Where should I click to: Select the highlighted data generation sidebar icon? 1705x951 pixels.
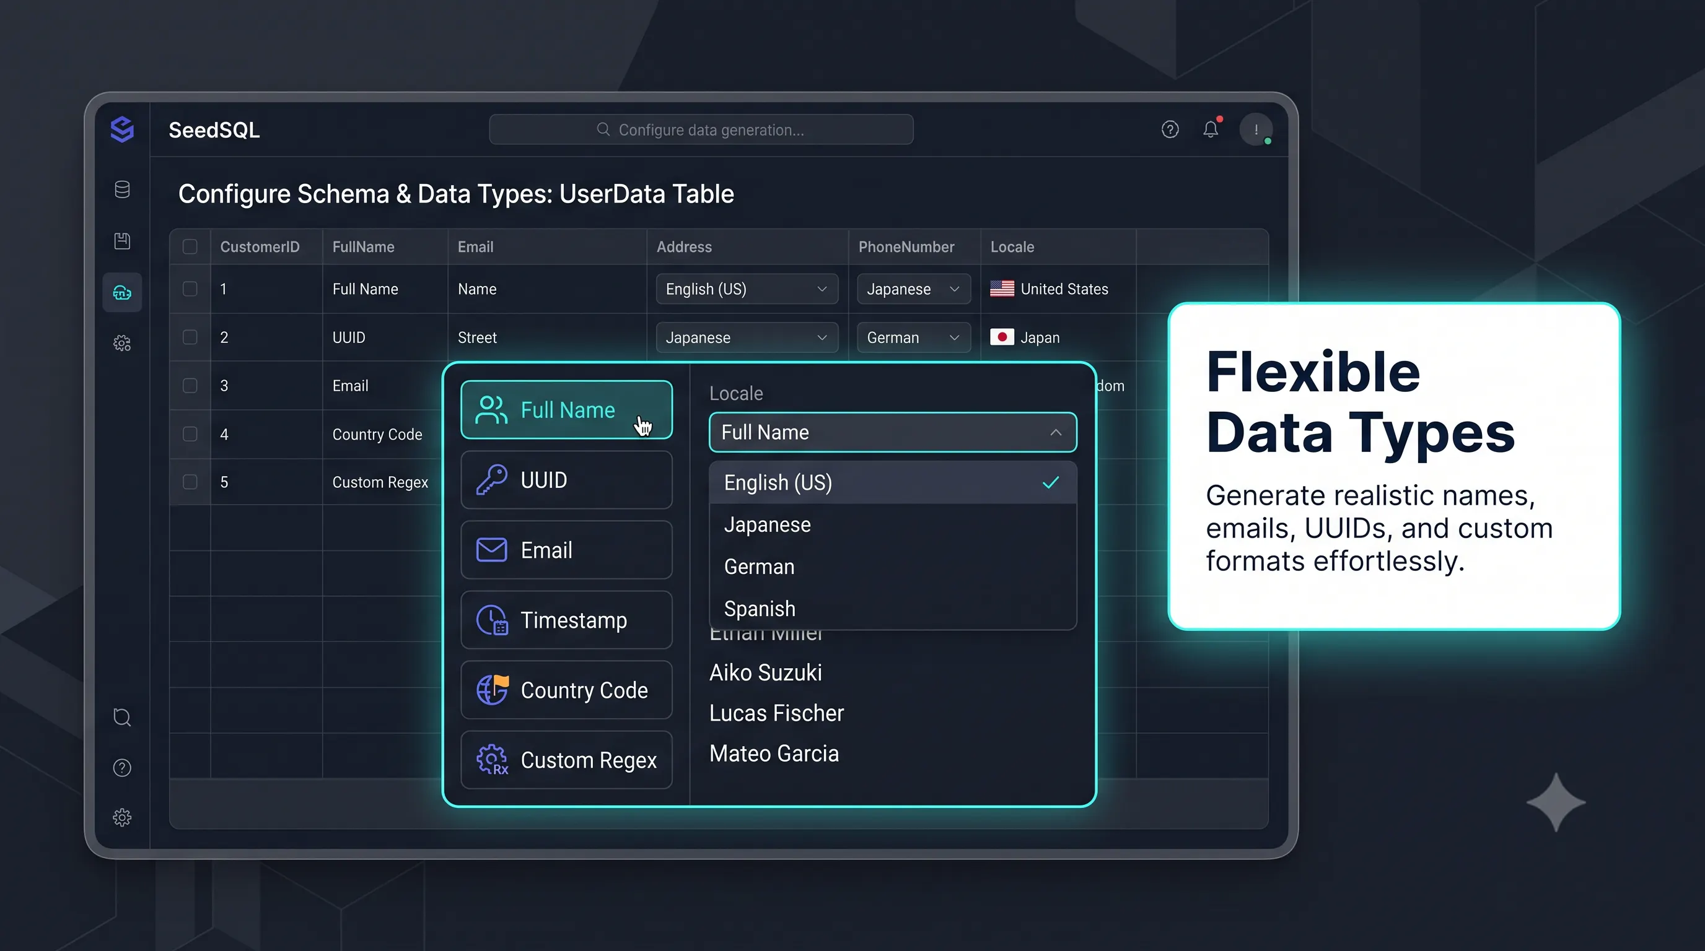(x=122, y=292)
